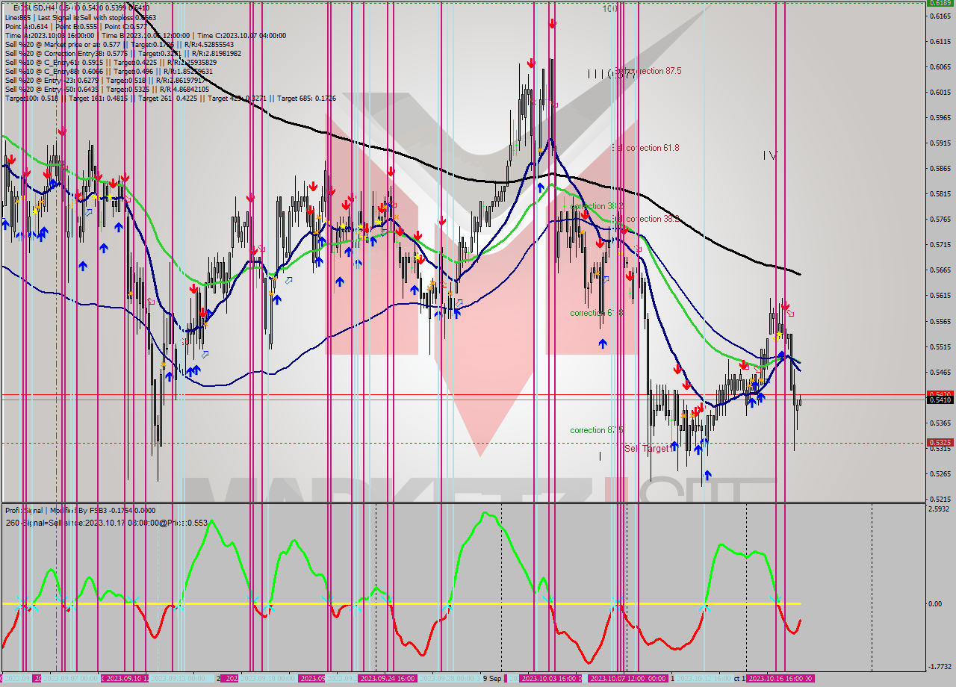
Task: Click the 'Sell Target' text label
Action: [645, 449]
